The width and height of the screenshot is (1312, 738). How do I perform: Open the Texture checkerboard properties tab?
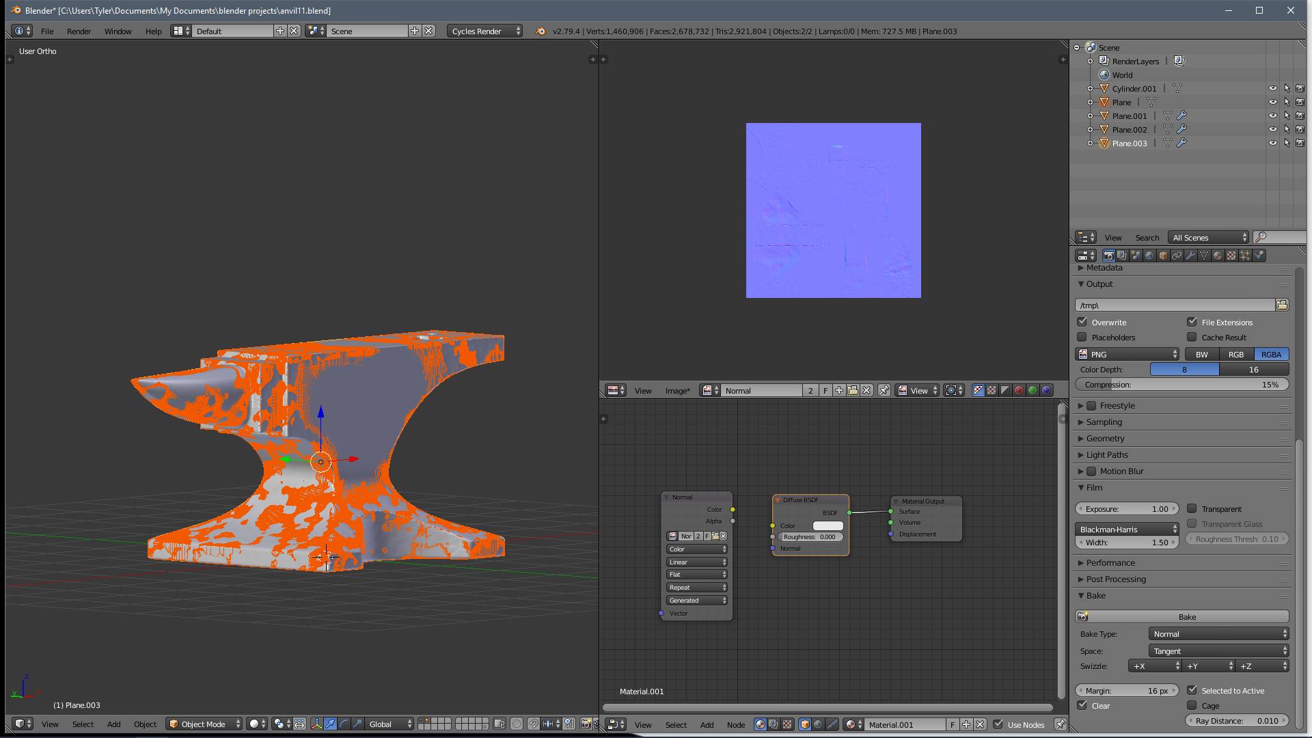[x=1231, y=256]
